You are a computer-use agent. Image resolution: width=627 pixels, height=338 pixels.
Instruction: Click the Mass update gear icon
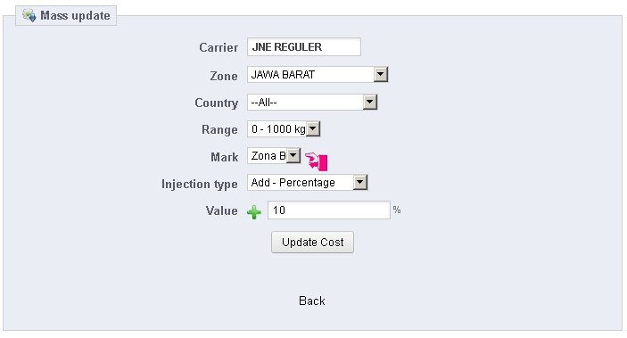pos(29,15)
